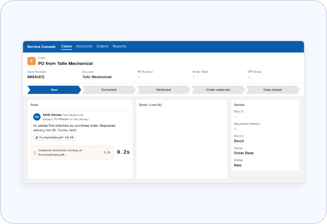This screenshot has width=327, height=224.
Task: Click the KD avatar of Keith Davies
Action: click(x=37, y=117)
